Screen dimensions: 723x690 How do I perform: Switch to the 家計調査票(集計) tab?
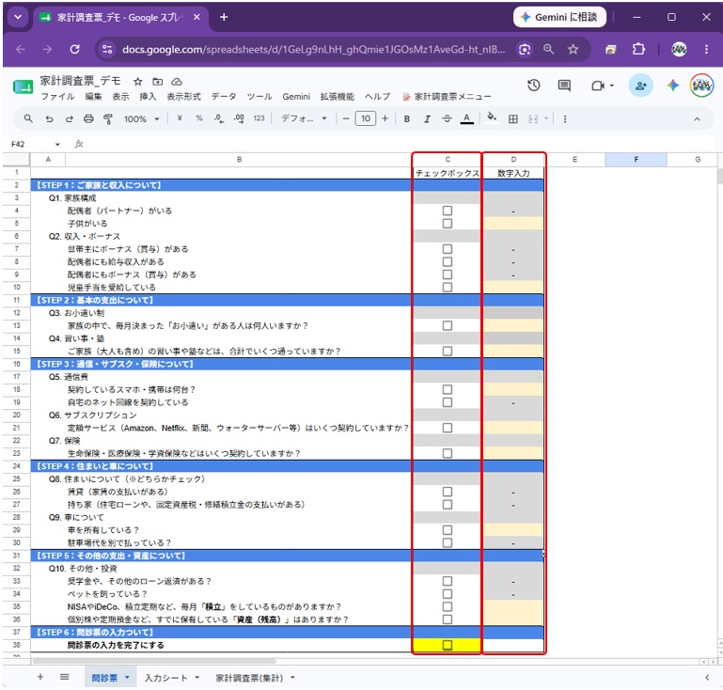coord(249,678)
